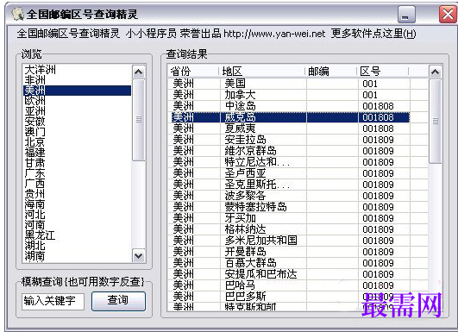The width and height of the screenshot is (458, 332).
Task: Select 海南 in browse list
Action: pyautogui.click(x=77, y=204)
